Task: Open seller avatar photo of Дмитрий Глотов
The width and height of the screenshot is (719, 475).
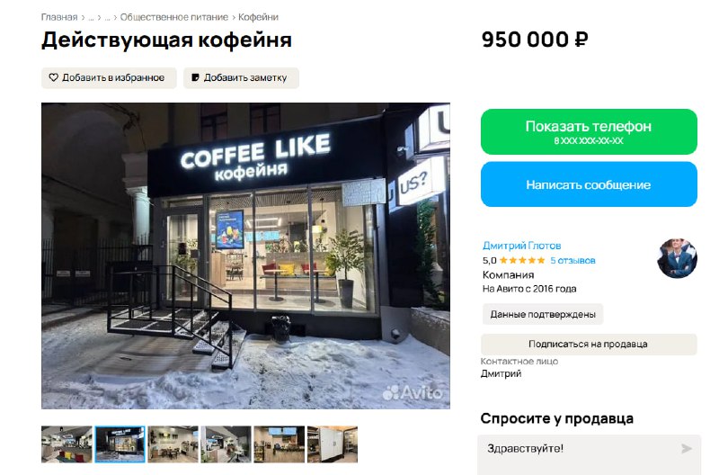Action: point(678,258)
